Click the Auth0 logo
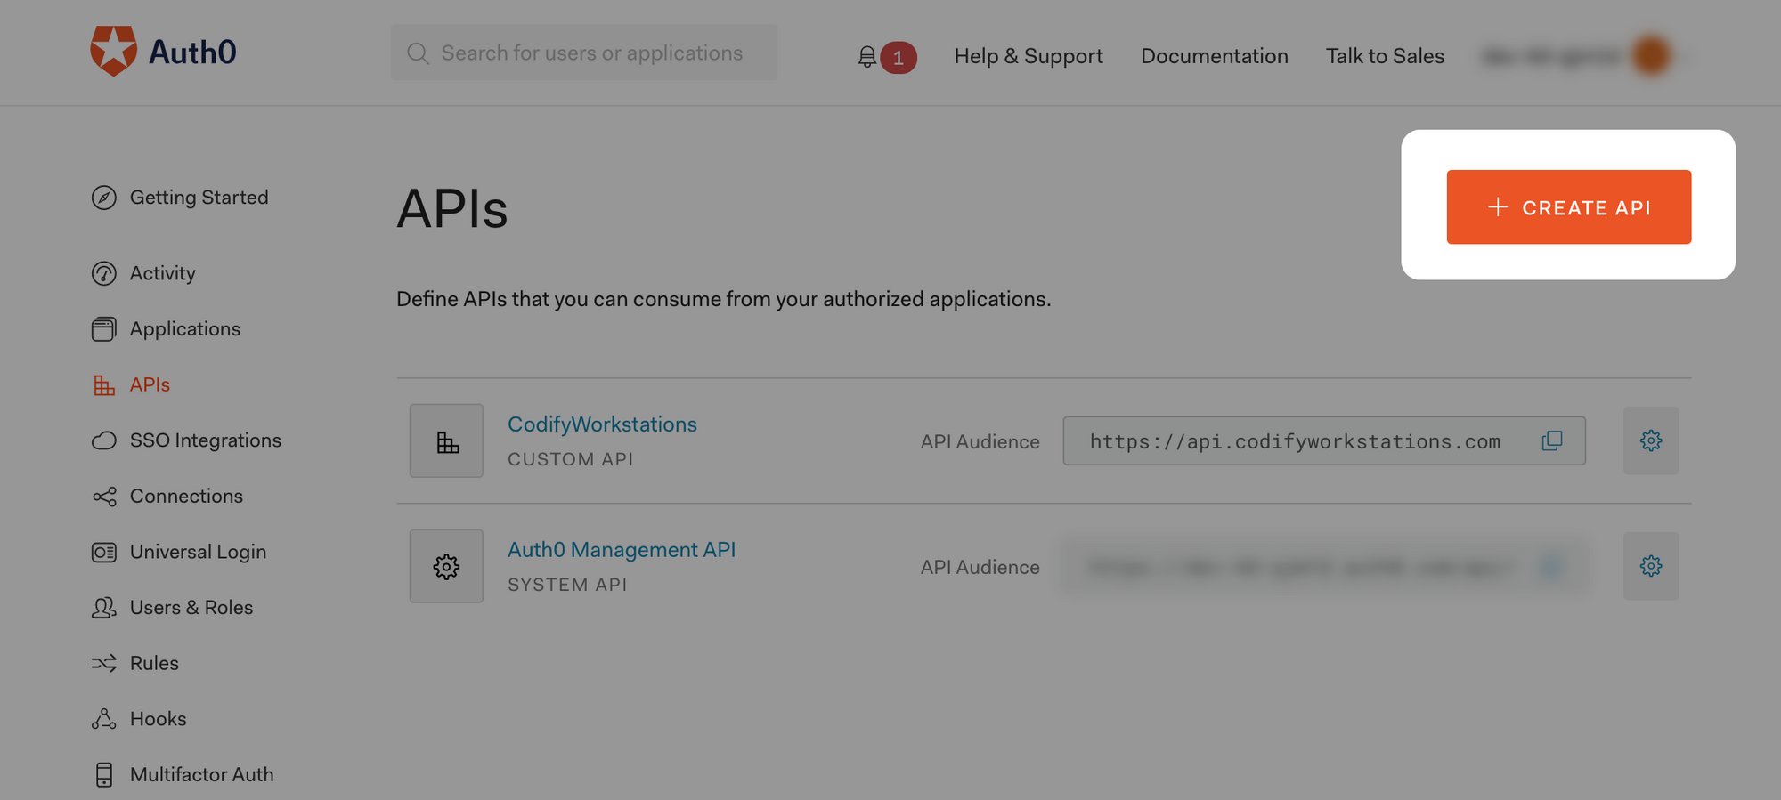 click(164, 52)
